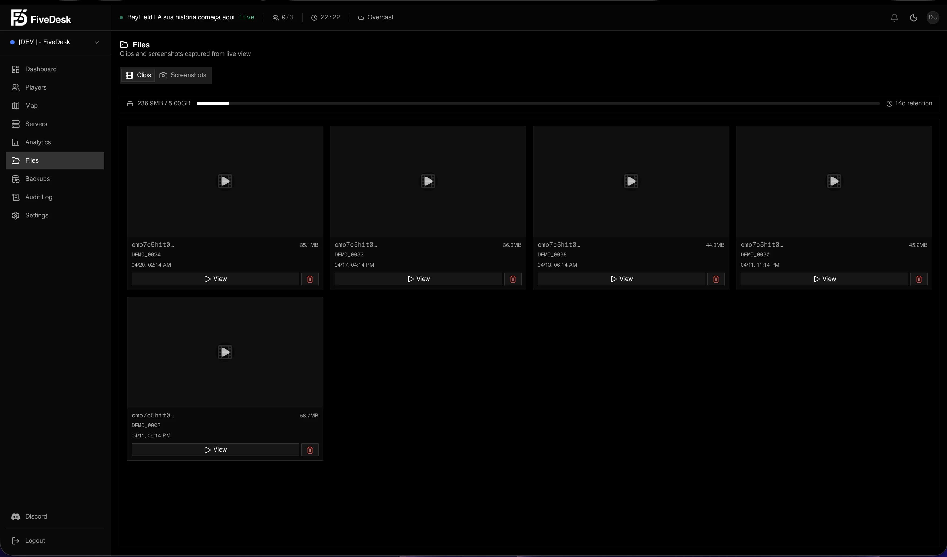The height and width of the screenshot is (557, 947).
Task: Click the DEMO_0033 label
Action: click(x=349, y=255)
